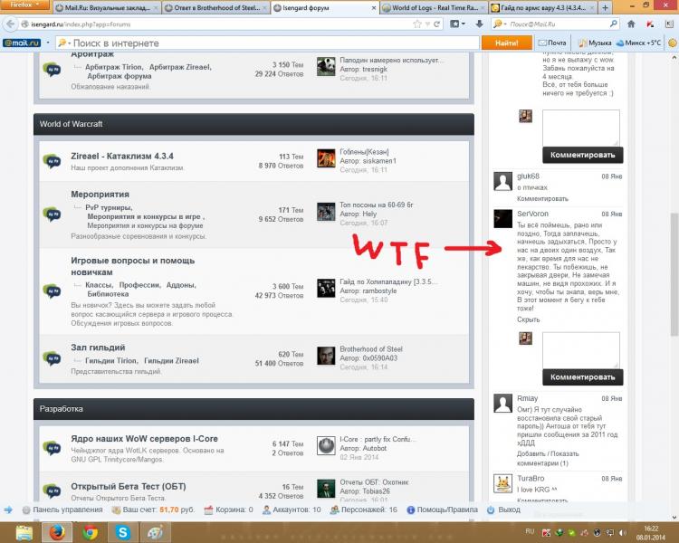The width and height of the screenshot is (679, 543).
Task: Click the forum status icon beside Зал гильдий
Action: pyautogui.click(x=52, y=358)
